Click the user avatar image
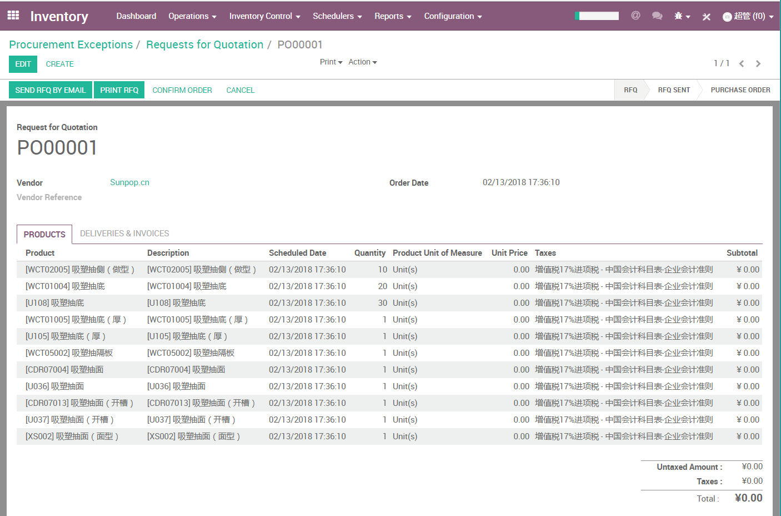781x516 pixels. tap(727, 17)
